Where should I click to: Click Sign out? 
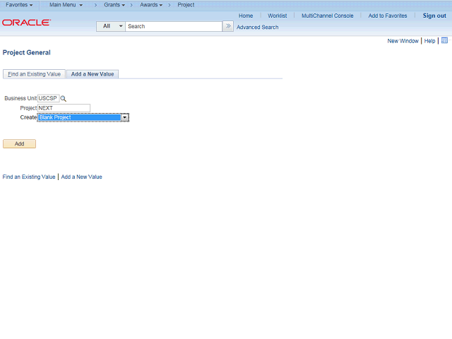434,16
